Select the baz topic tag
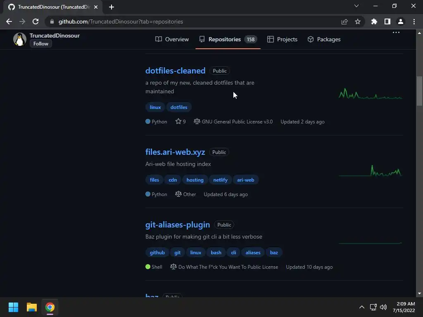Screen dimensions: 423x317 [x=274, y=253]
